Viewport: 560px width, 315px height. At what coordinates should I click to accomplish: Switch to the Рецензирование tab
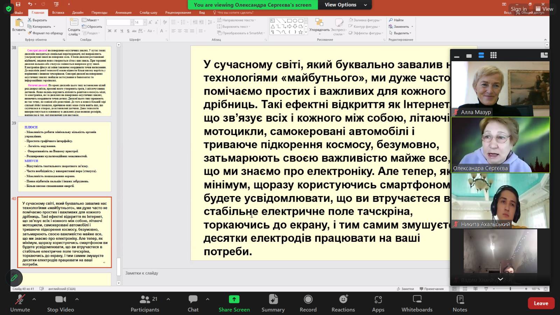point(178,13)
